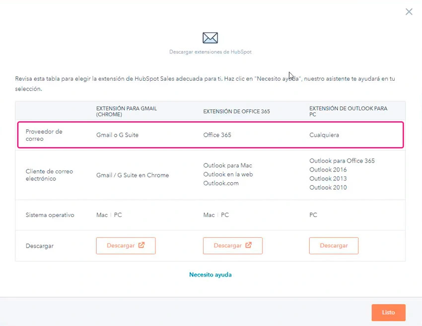Click the Sistema operativo row label
Screen dimensions: 422x326
click(x=50, y=215)
